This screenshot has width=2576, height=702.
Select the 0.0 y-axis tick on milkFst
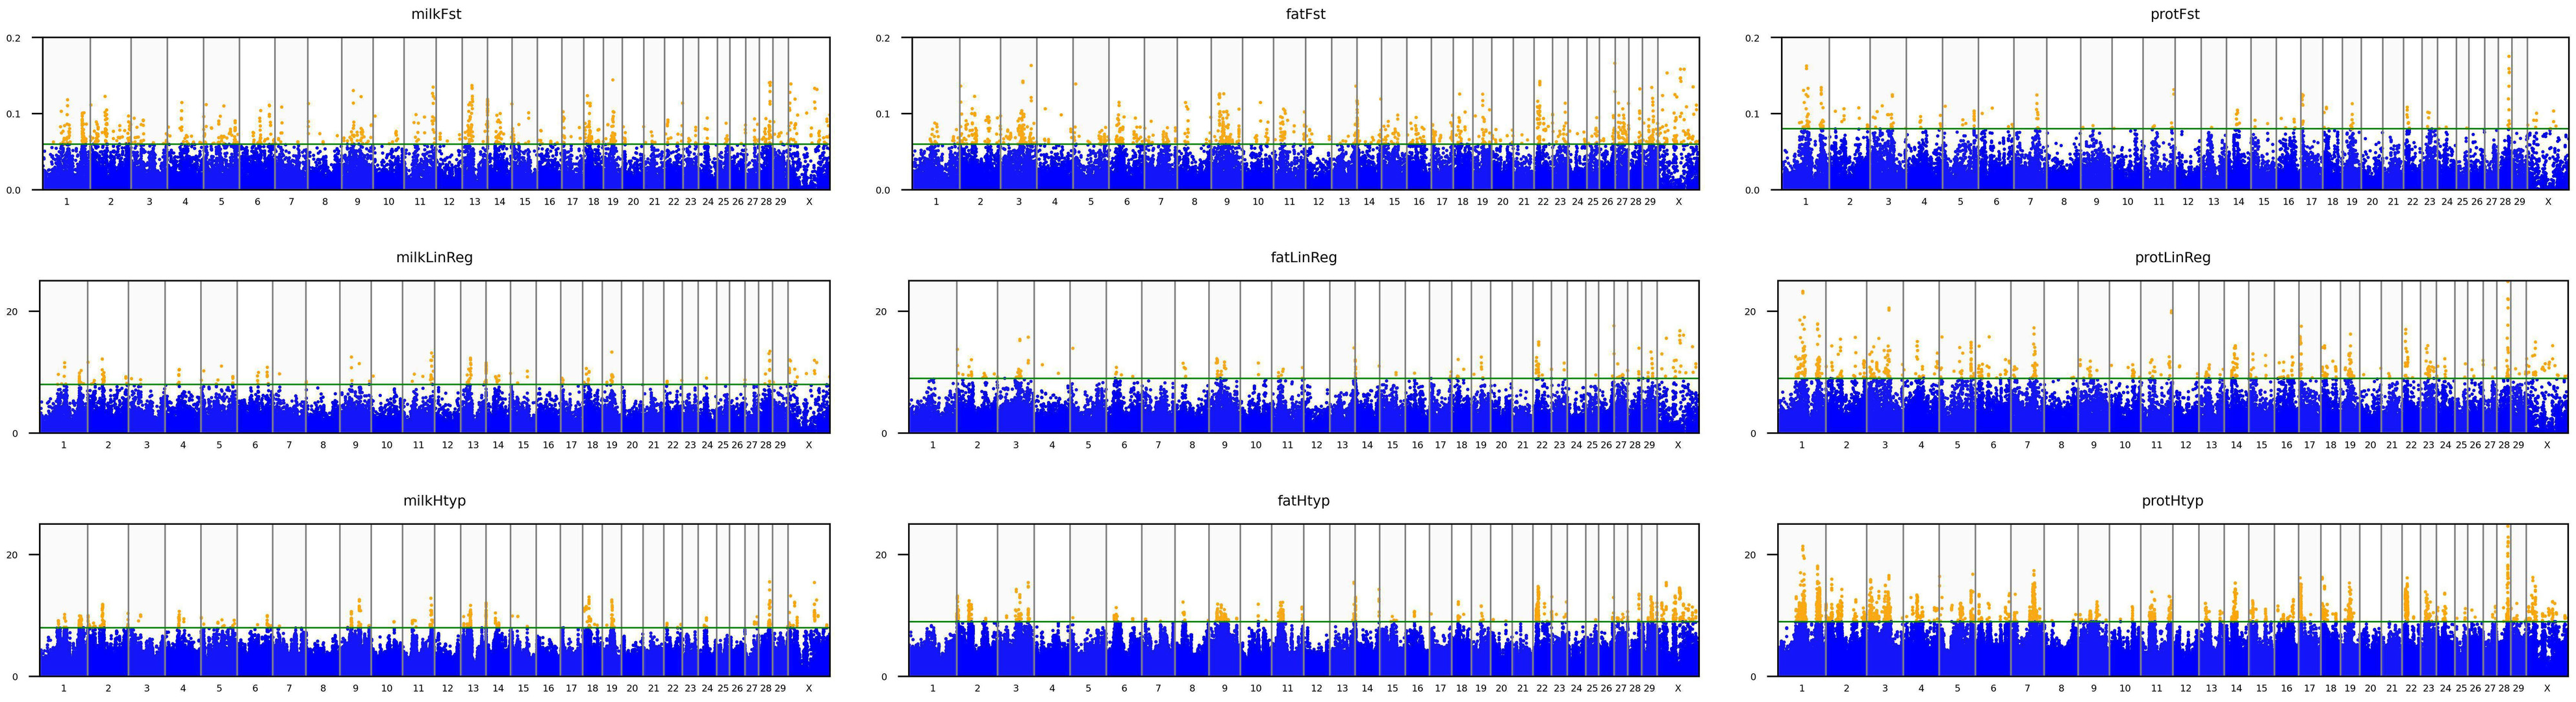[x=14, y=189]
